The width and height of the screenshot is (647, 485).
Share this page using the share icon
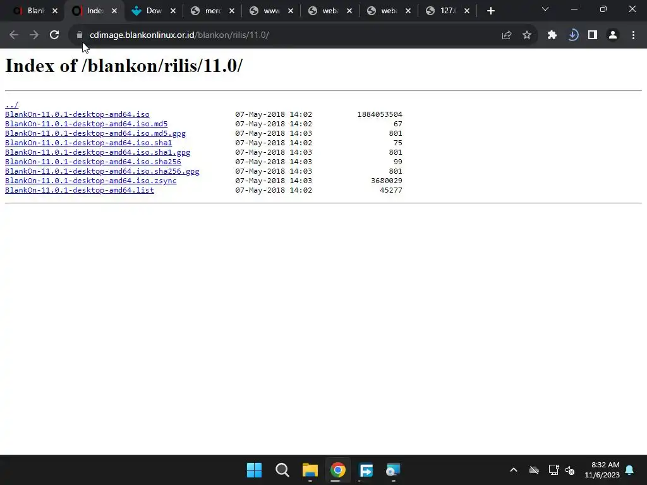pyautogui.click(x=507, y=35)
